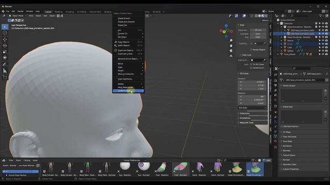Open the XYZ Euler rotation mode dropdown
This screenshot has width=330, height=185.
click(252, 108)
